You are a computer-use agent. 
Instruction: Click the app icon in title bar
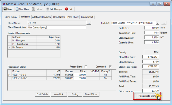click(4, 4)
